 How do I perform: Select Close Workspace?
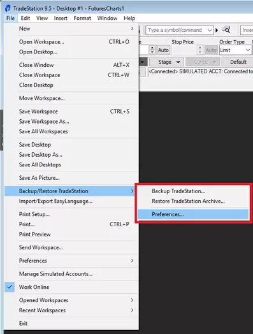(71, 75)
